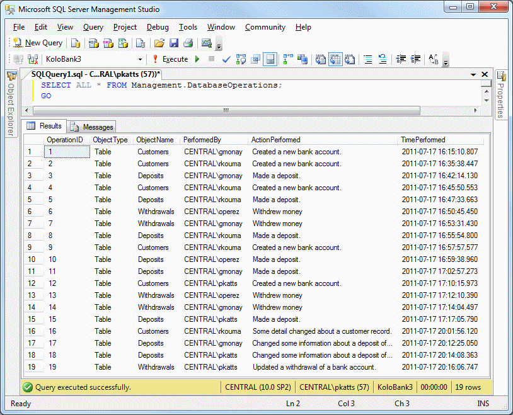Open the Tools menu
The height and width of the screenshot is (415, 513).
(x=188, y=27)
